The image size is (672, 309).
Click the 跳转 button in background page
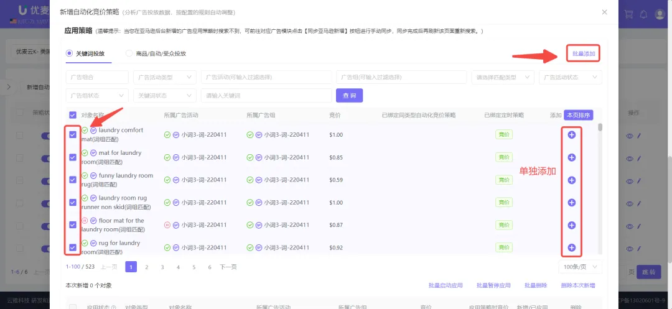[x=648, y=272]
